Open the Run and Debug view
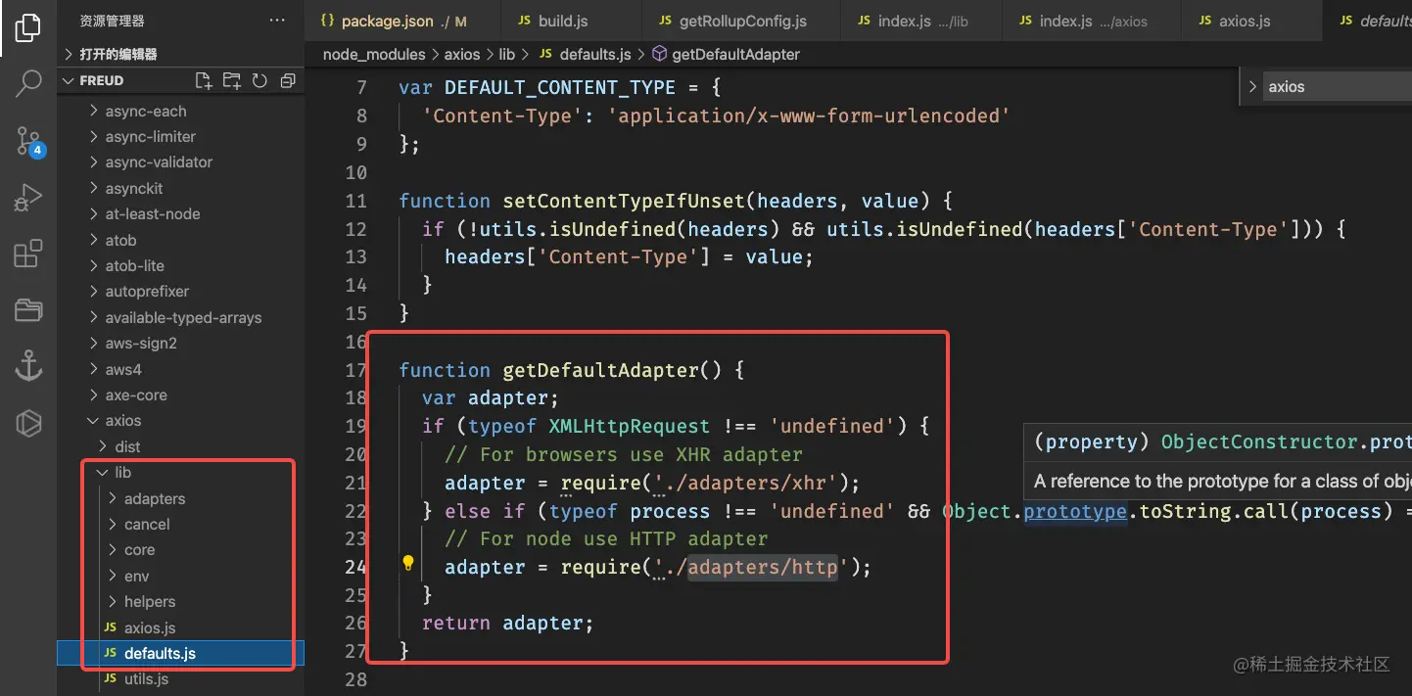 pos(28,199)
